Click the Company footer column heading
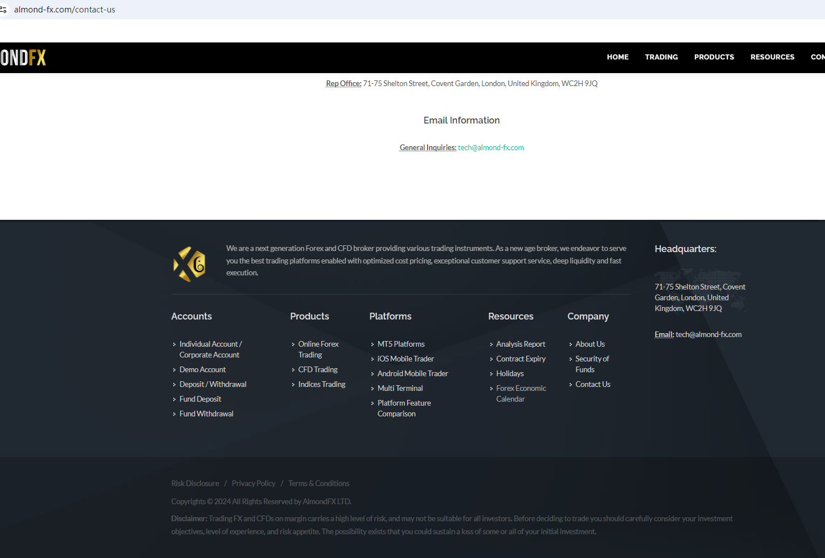The height and width of the screenshot is (558, 825). tap(588, 317)
